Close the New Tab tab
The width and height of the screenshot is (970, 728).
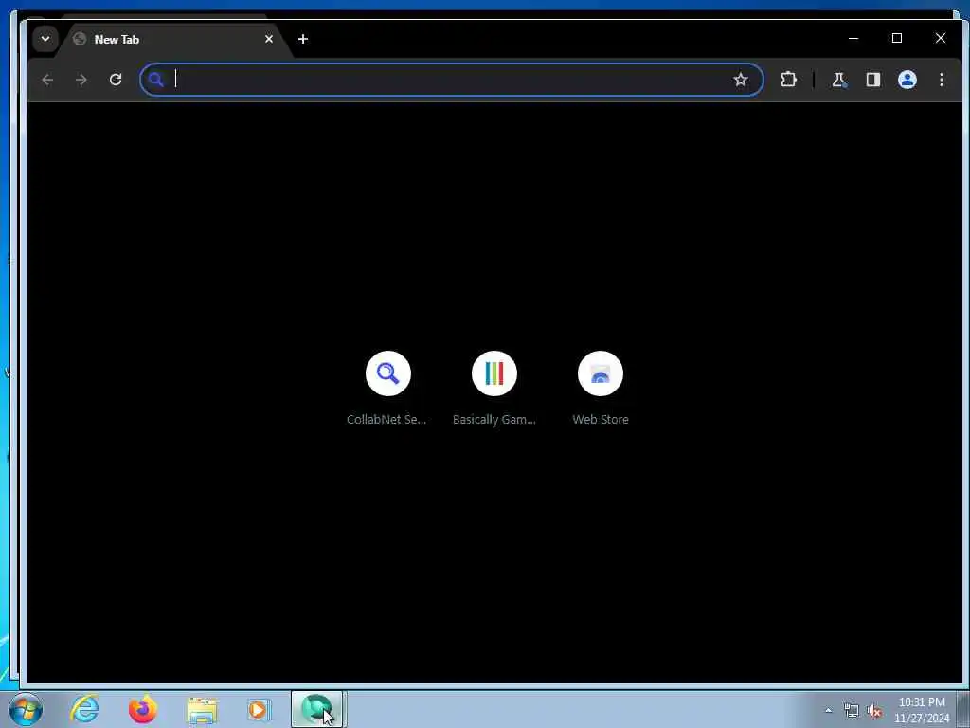tap(268, 39)
